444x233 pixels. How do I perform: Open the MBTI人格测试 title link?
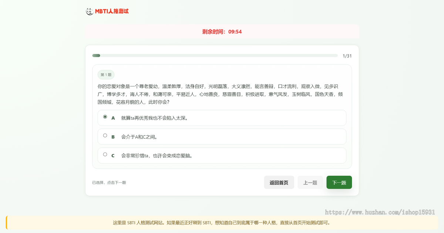pos(112,11)
